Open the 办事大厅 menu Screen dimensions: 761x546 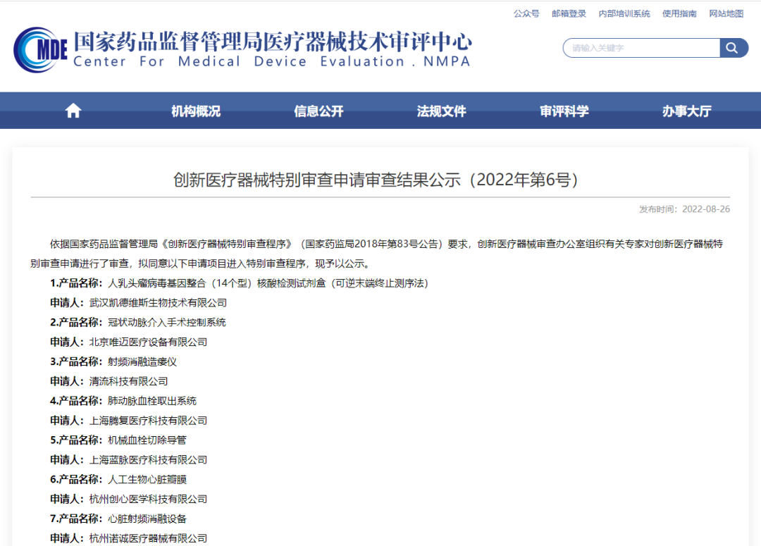pos(687,111)
